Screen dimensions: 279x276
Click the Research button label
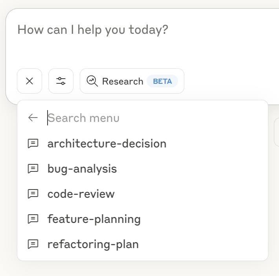pyautogui.click(x=123, y=81)
